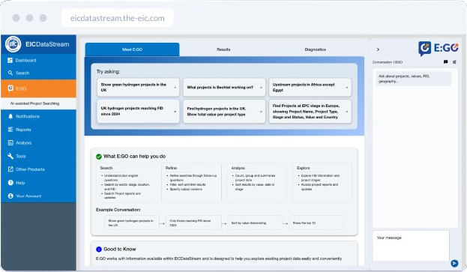Click the E:GO chat panel logo
The width and height of the screenshot is (467, 272).
tap(438, 49)
